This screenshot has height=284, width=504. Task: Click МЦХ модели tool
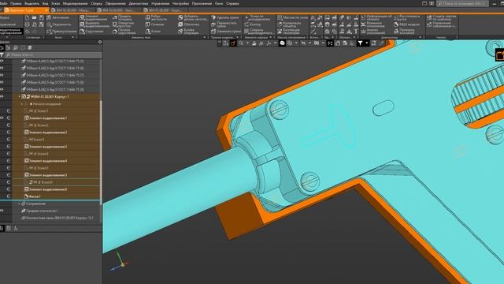(406, 24)
